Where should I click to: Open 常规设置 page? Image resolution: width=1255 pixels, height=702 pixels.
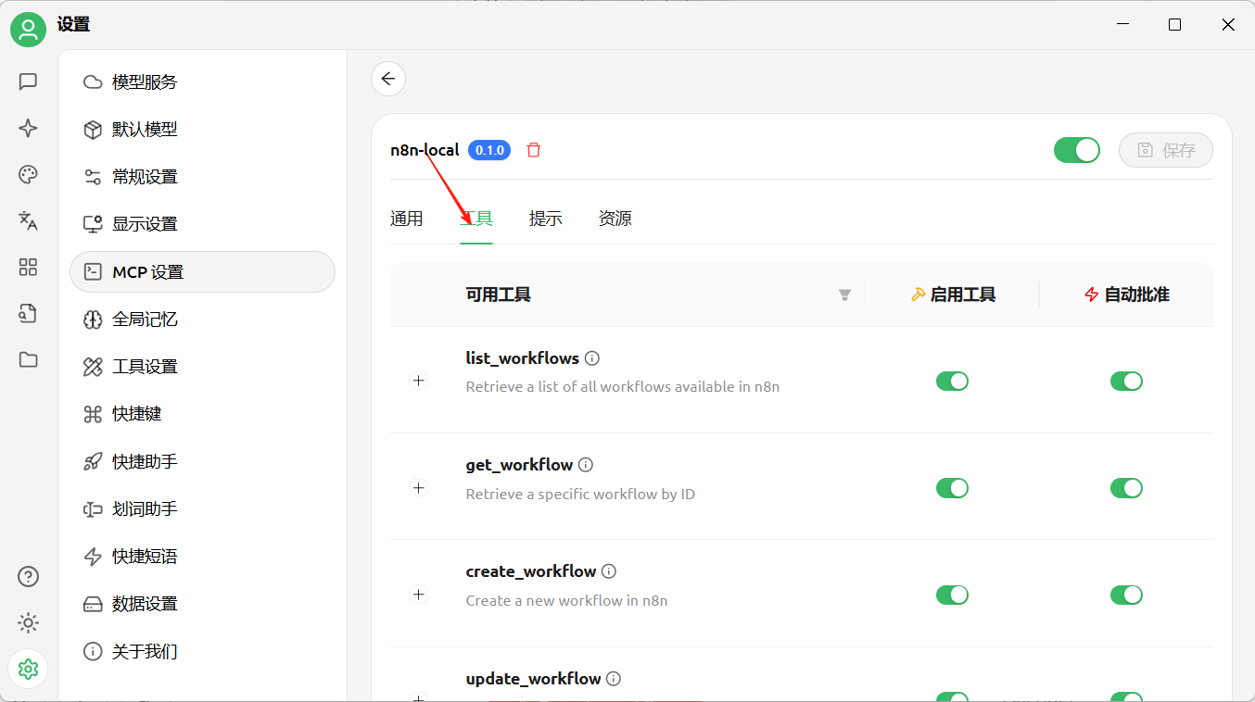(202, 177)
